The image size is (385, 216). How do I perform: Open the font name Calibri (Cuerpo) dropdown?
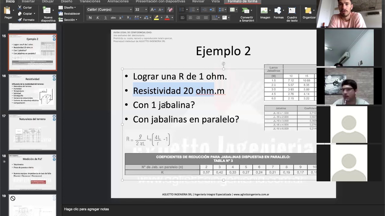tap(131, 10)
